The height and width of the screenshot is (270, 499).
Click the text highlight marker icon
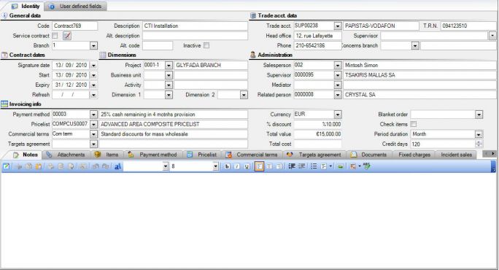click(340, 166)
